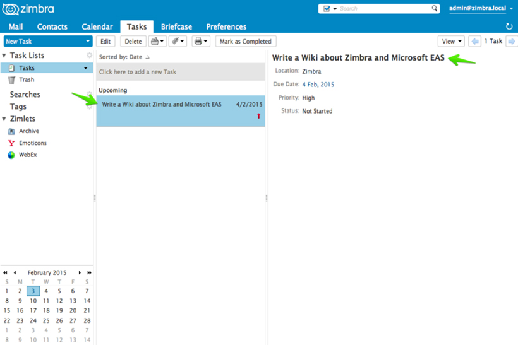Image resolution: width=518 pixels, height=345 pixels.
Task: Click the tag icon in toolbar
Action: tap(175, 41)
